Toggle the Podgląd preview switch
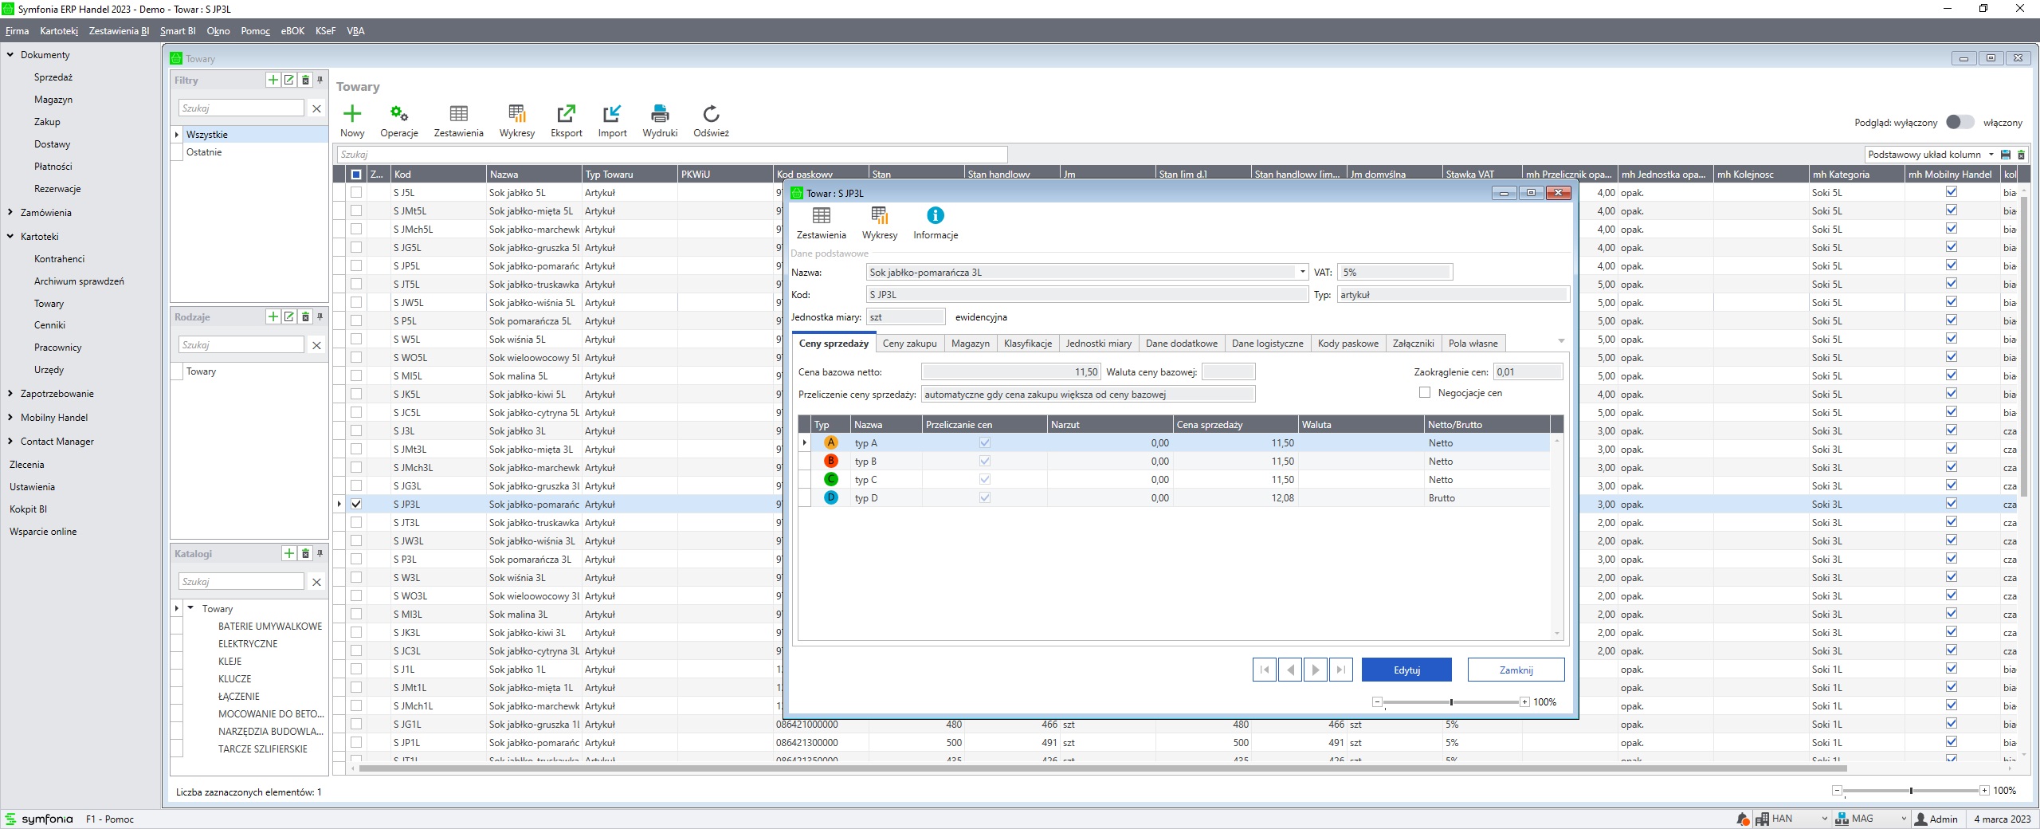Screen dimensions: 2040x829 coord(1960,122)
